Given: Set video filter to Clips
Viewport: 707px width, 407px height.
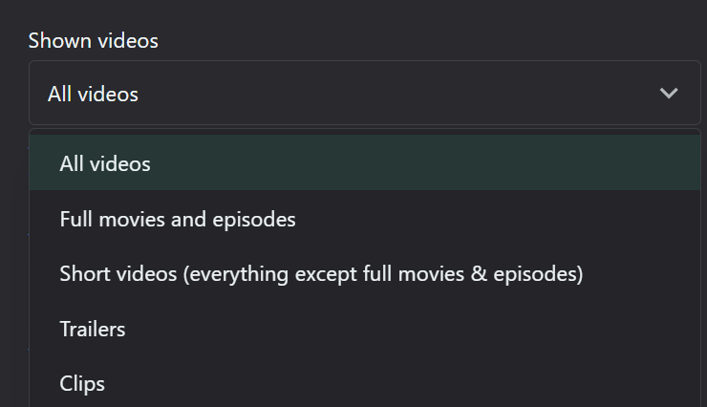Looking at the screenshot, I should [x=365, y=384].
